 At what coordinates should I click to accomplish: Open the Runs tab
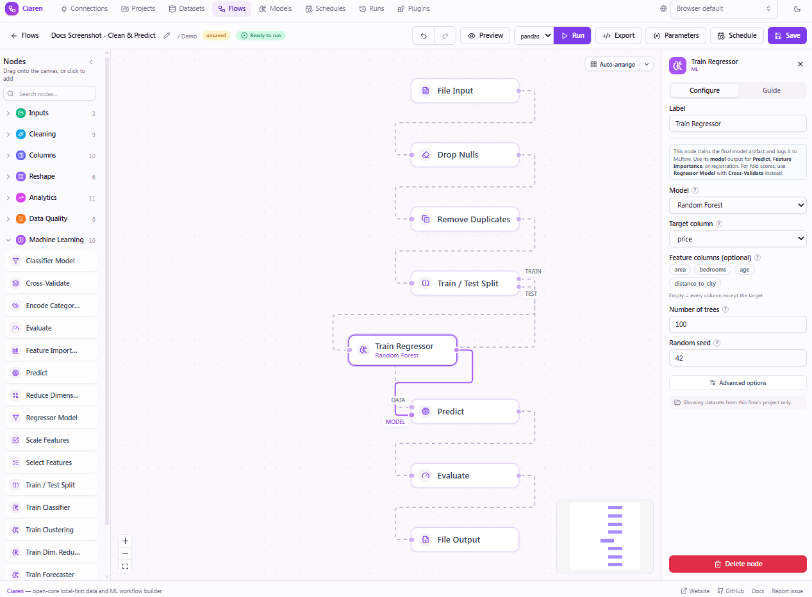[x=372, y=9]
